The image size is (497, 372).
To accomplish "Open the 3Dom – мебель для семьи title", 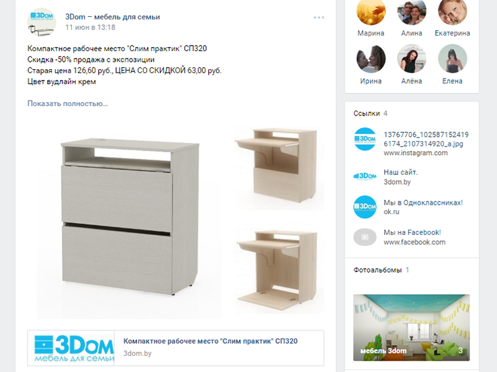I will pos(113,17).
